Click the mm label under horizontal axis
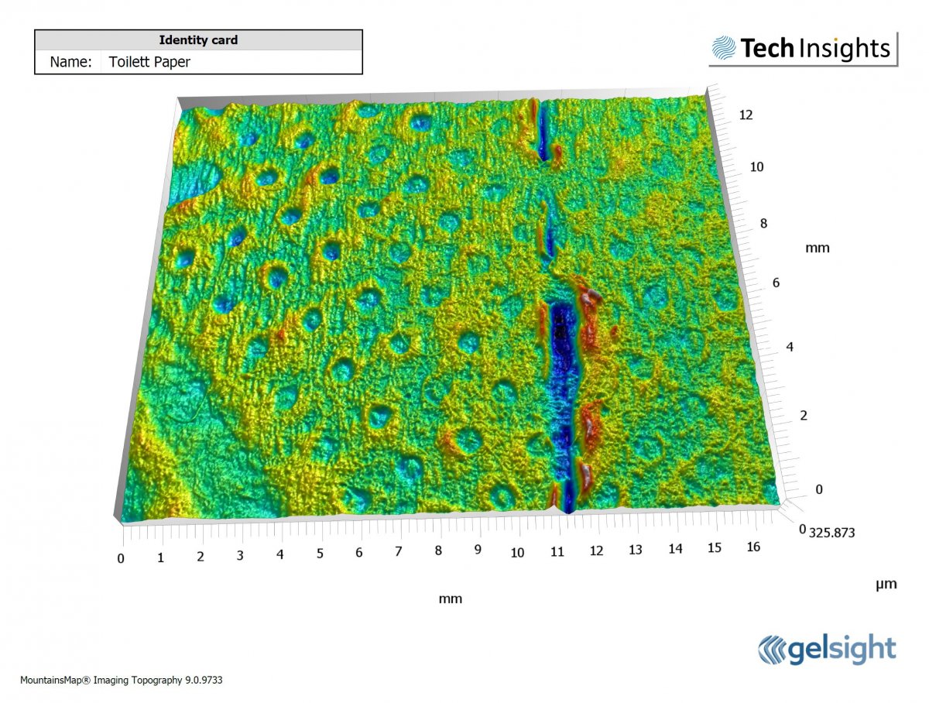929x703 pixels. 450,598
